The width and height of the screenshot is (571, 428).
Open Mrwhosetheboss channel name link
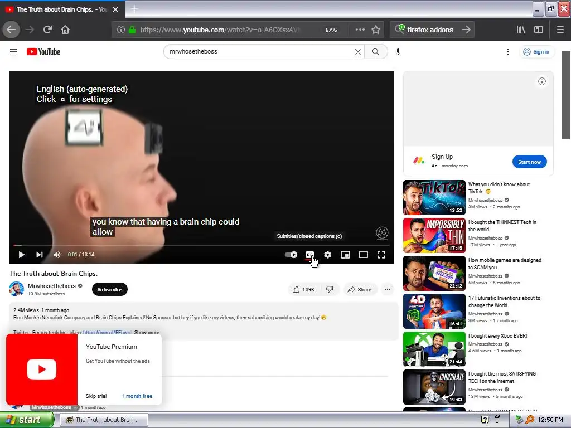click(x=52, y=286)
